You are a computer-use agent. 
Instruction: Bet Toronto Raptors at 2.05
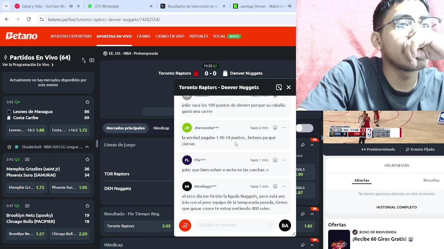[x=139, y=226]
